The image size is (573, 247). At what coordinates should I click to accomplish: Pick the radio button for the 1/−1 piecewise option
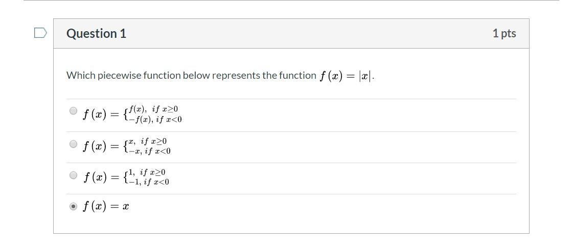73,175
